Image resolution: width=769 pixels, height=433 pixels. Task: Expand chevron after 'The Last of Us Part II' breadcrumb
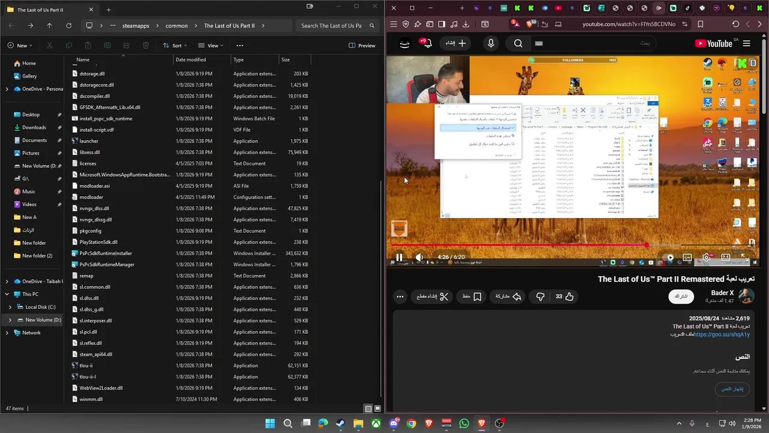264,26
